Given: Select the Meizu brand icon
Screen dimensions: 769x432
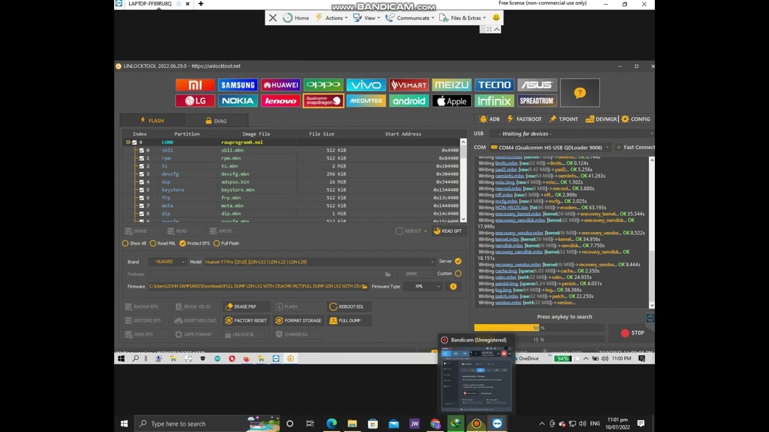Looking at the screenshot, I should 451,85.
